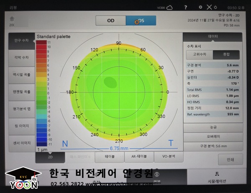This screenshot has width=251, height=193.
Task: Click the red 11 swatch in Standard palette
Action: tap(41, 42)
